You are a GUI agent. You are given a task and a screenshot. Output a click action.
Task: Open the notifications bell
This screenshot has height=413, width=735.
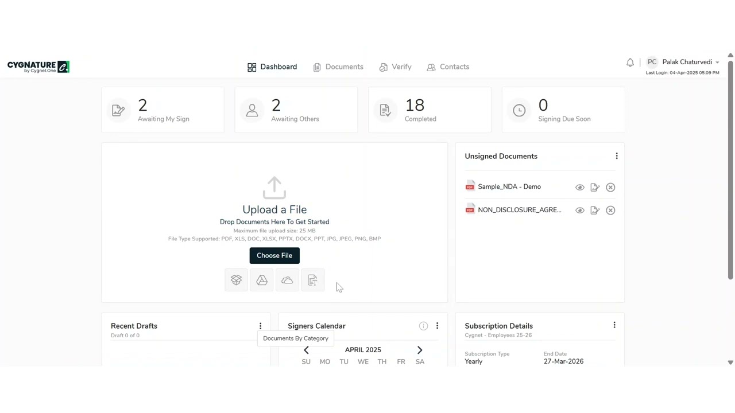(x=630, y=63)
